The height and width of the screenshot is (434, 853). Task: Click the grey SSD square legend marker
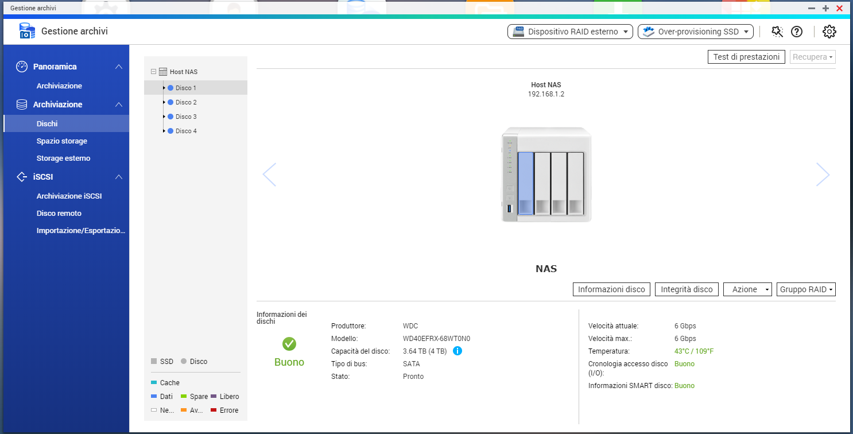tap(154, 362)
